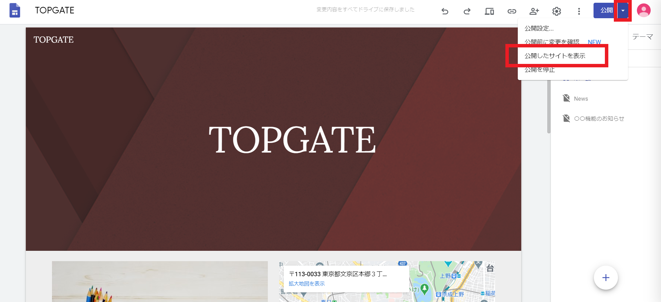The image size is (661, 302).
Task: Click the 〒113-0033 address text on map
Action: 338,274
